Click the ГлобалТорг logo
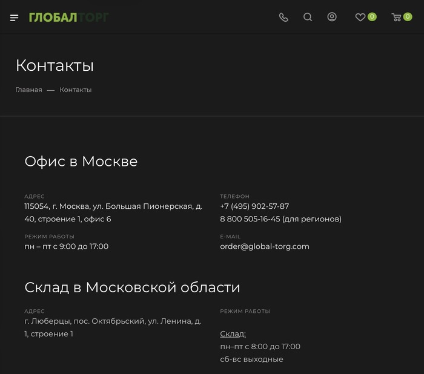Image resolution: width=424 pixels, height=374 pixels. coord(68,17)
